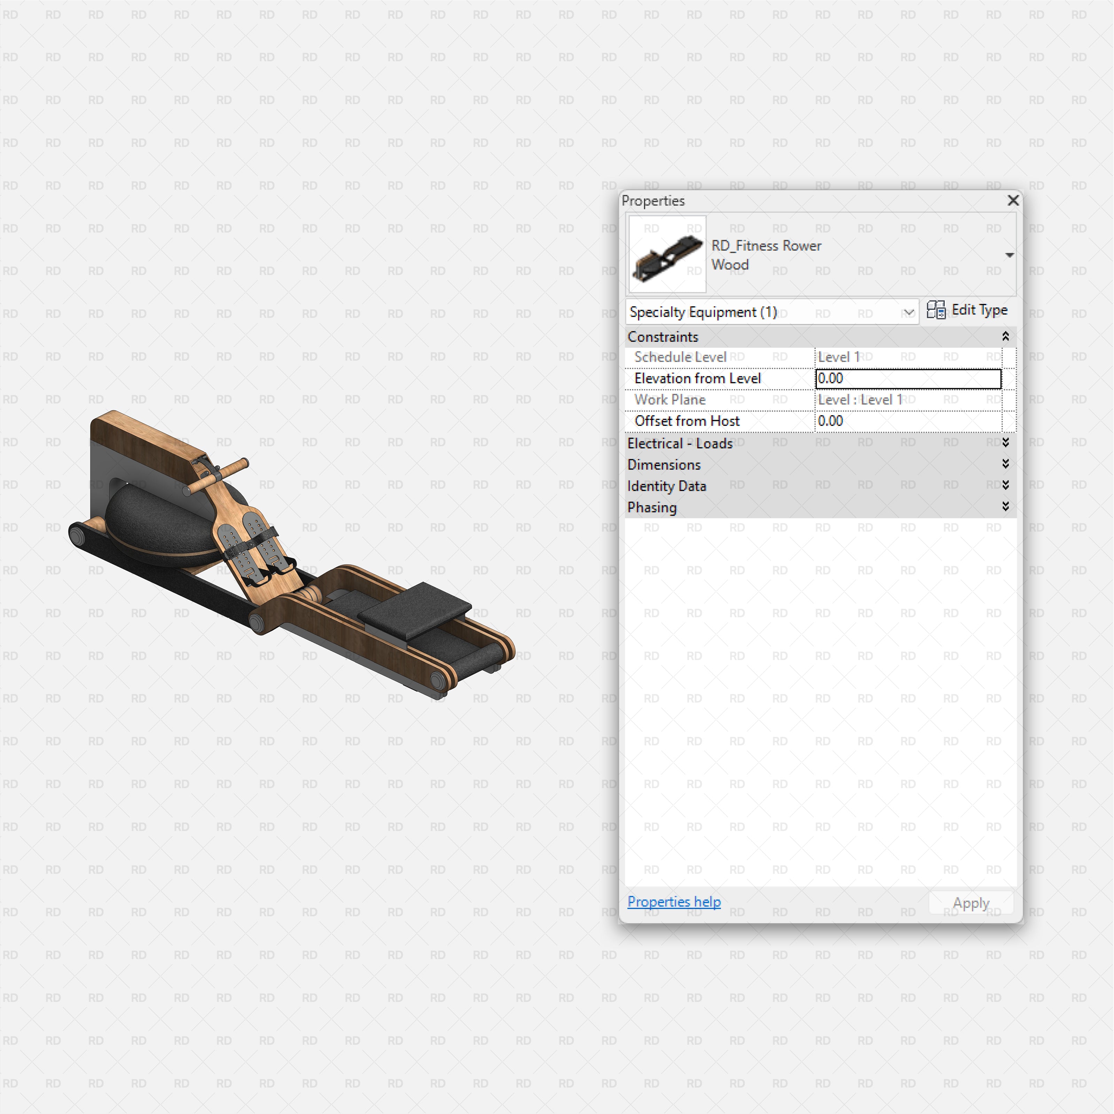Expand the Phasing section
Image resolution: width=1114 pixels, height=1114 pixels.
1006,507
